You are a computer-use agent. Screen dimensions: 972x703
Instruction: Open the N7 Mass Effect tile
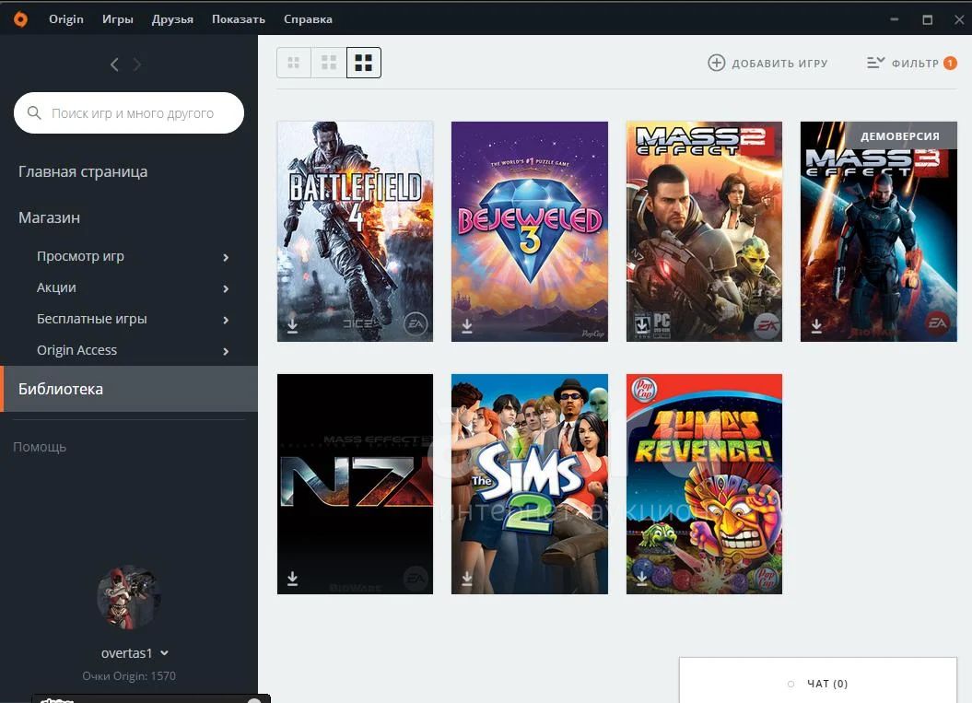[x=356, y=484]
